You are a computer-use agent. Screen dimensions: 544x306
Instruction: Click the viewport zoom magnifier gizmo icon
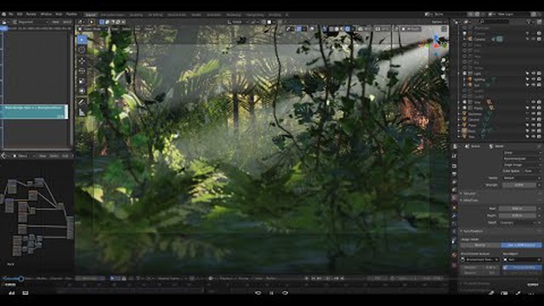(x=444, y=60)
